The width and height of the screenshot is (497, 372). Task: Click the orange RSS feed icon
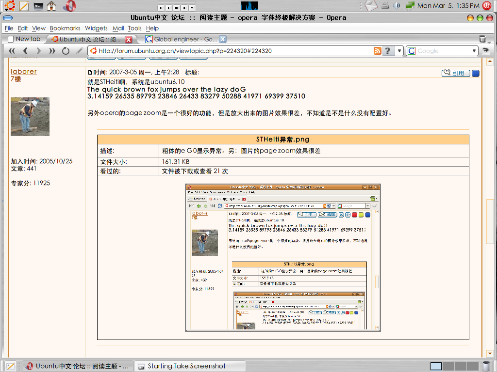(378, 51)
